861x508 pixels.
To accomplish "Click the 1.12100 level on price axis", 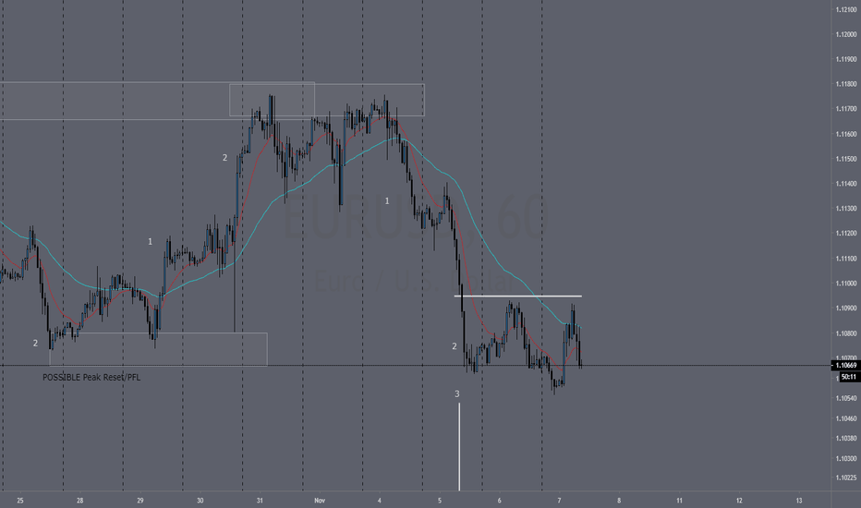I will pyautogui.click(x=845, y=9).
